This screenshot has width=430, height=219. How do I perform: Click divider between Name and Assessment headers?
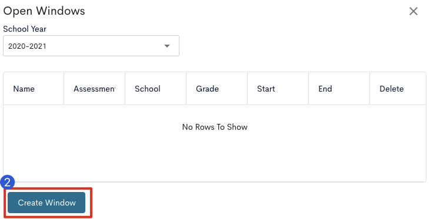64,89
